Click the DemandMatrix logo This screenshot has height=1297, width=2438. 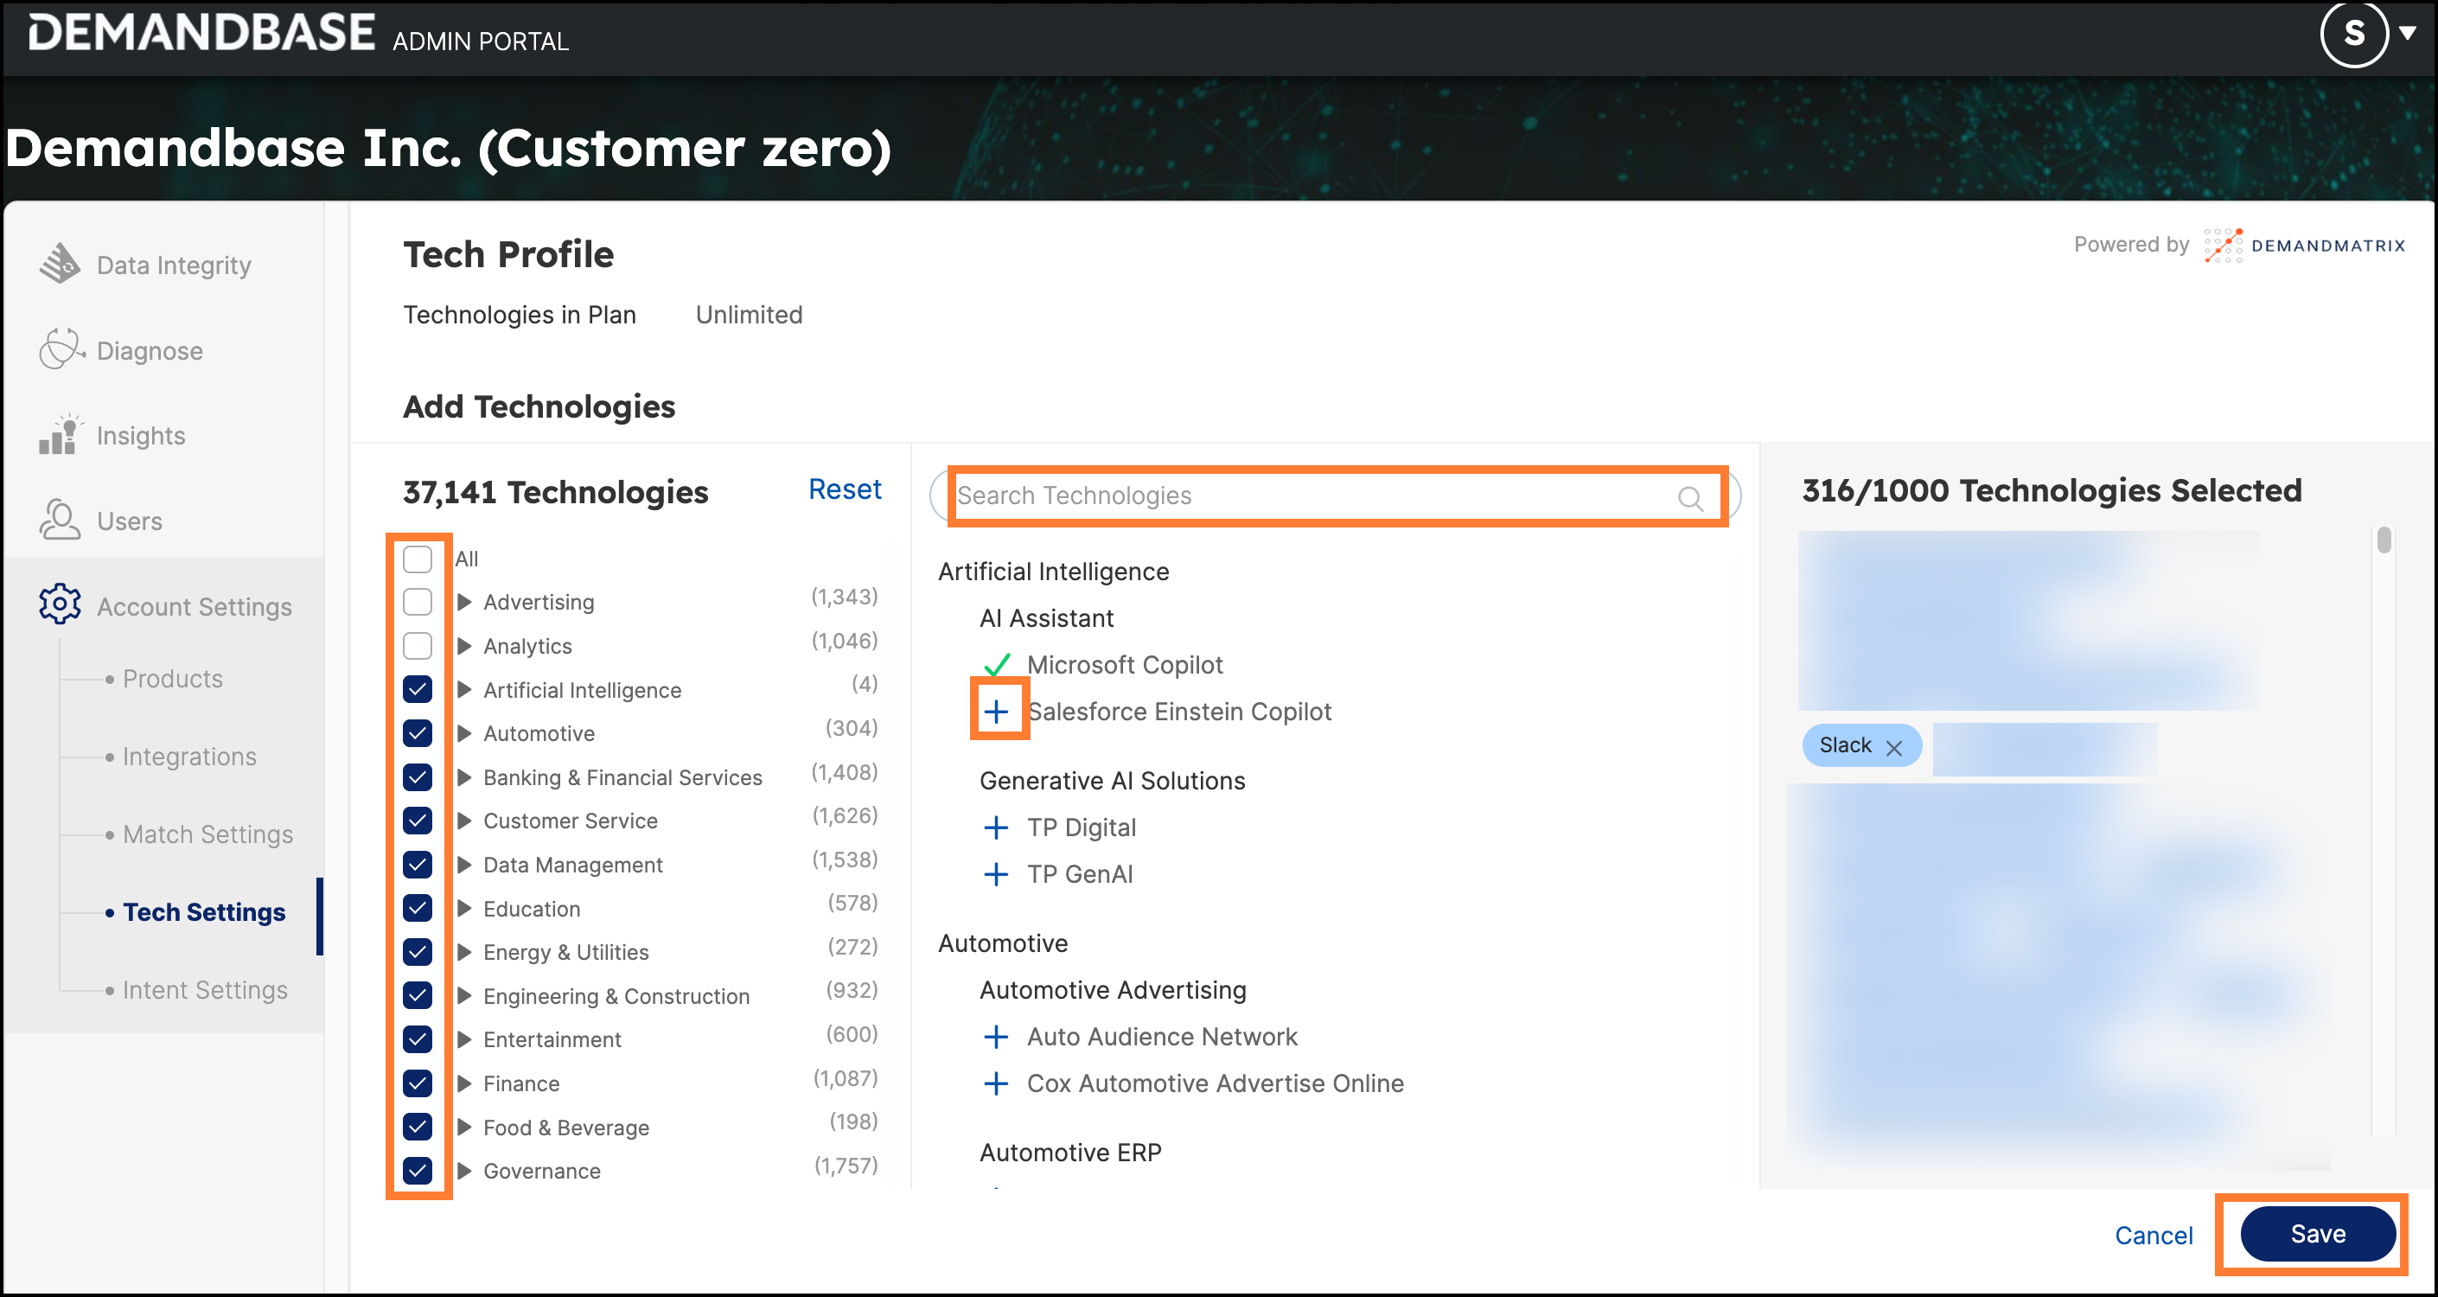click(x=2304, y=246)
